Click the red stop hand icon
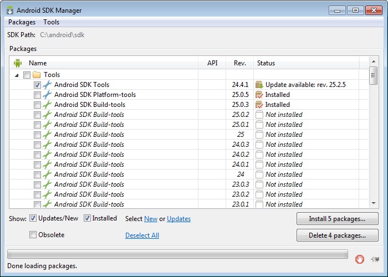 click(360, 259)
